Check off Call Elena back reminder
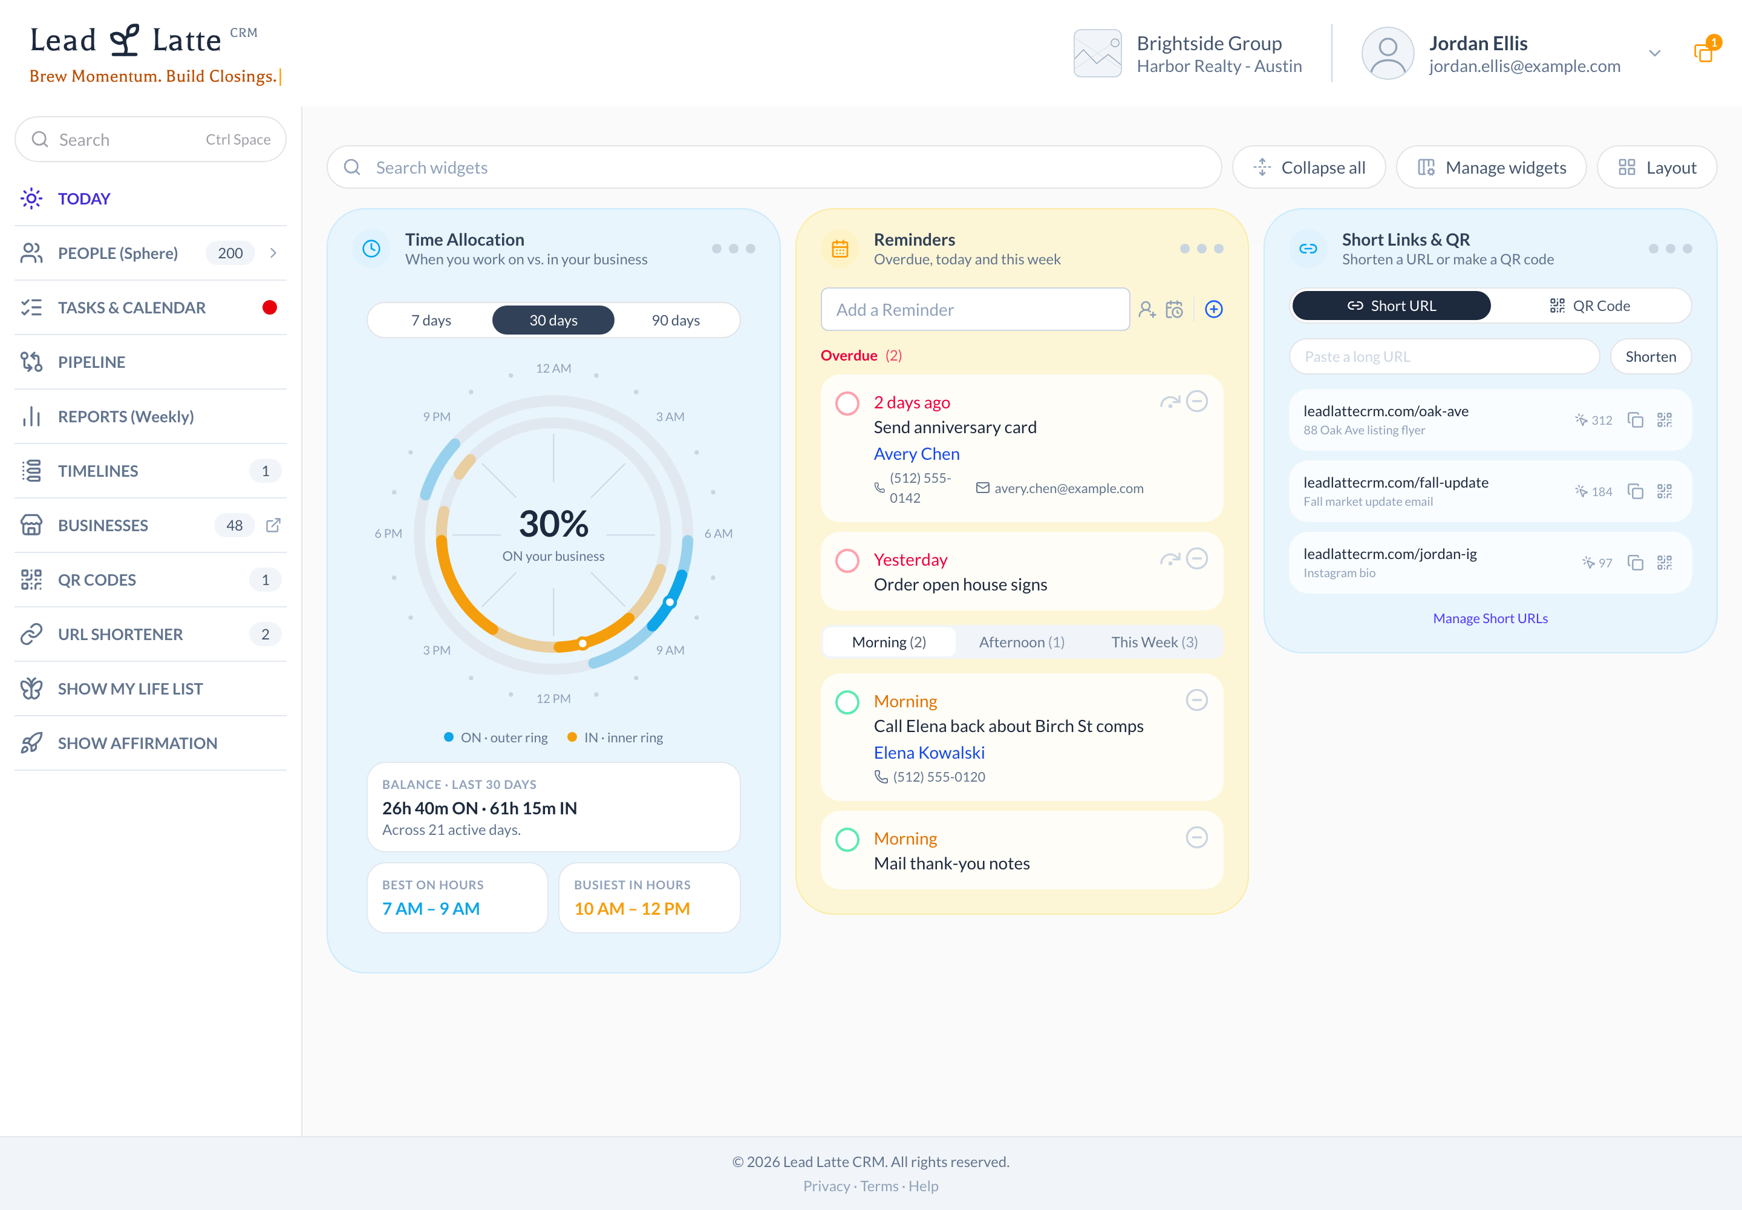 pos(847,702)
